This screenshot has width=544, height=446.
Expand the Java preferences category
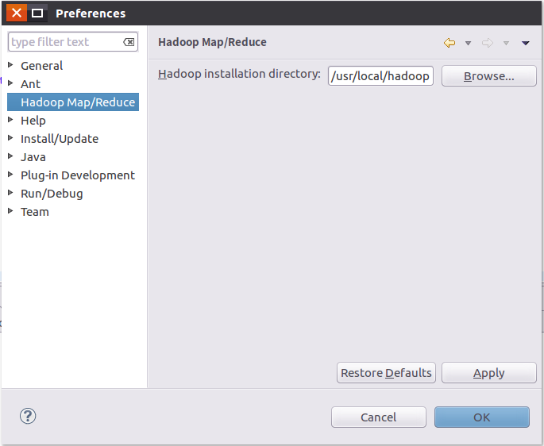[x=10, y=156]
